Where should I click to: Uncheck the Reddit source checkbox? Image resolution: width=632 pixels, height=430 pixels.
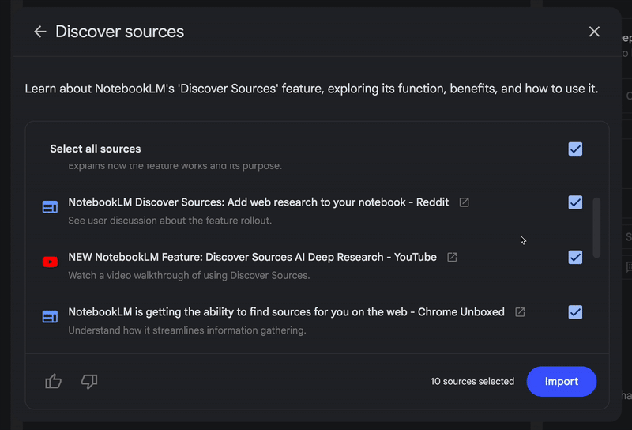[575, 202]
